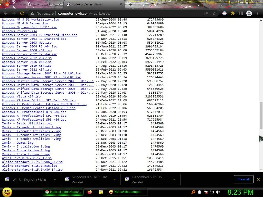Open the 8:23 PM taskbar clock
The image size is (263, 197).
[x=240, y=192]
